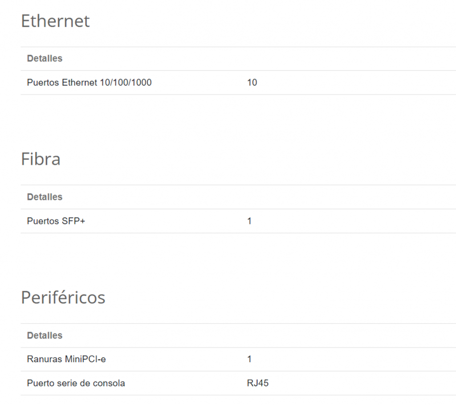Viewport: 456px width, 405px height.
Task: Select the "Puertos SFP+" label
Action: click(56, 221)
